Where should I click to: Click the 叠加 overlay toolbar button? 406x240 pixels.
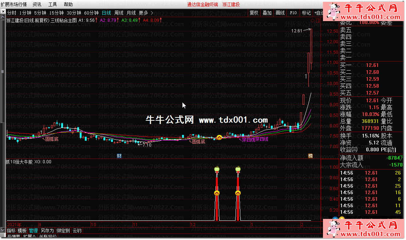tap(267, 13)
